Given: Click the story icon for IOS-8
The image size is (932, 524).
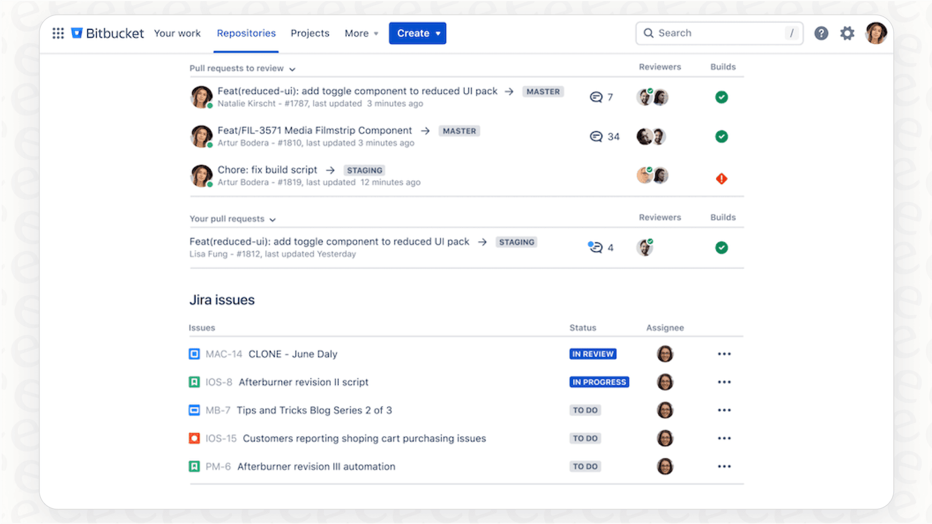Looking at the screenshot, I should pyautogui.click(x=194, y=382).
